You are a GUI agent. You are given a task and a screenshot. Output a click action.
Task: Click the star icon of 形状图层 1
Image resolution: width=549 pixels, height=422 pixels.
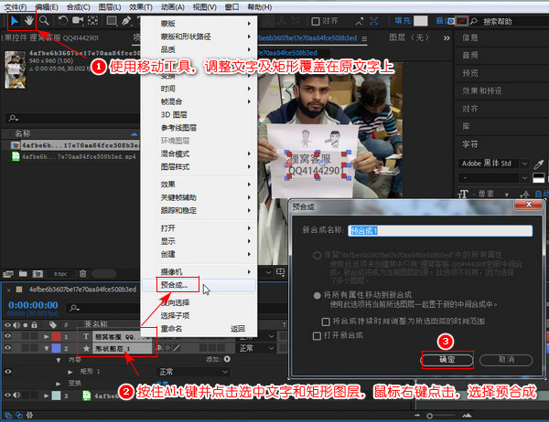click(x=86, y=348)
